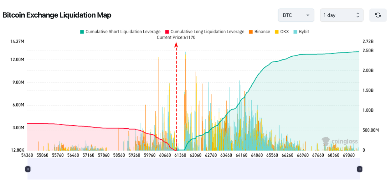
Task: Click the refresh chart icon button
Action: 378,15
